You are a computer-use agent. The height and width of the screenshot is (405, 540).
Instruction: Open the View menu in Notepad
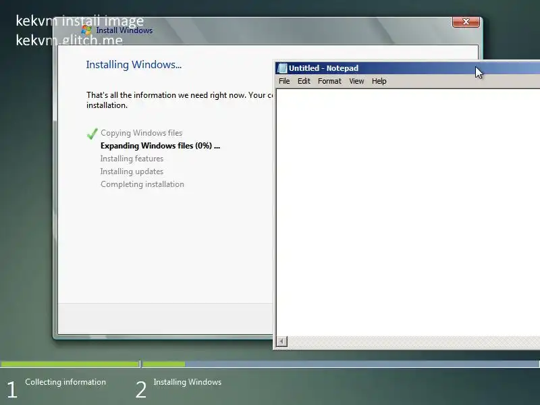pyautogui.click(x=356, y=81)
